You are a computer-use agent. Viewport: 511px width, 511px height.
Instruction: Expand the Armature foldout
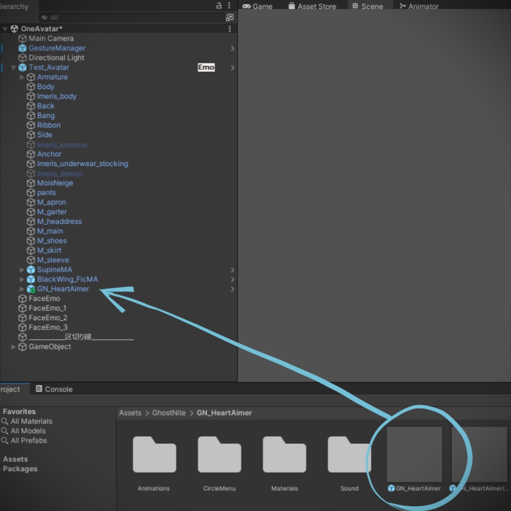pos(22,77)
